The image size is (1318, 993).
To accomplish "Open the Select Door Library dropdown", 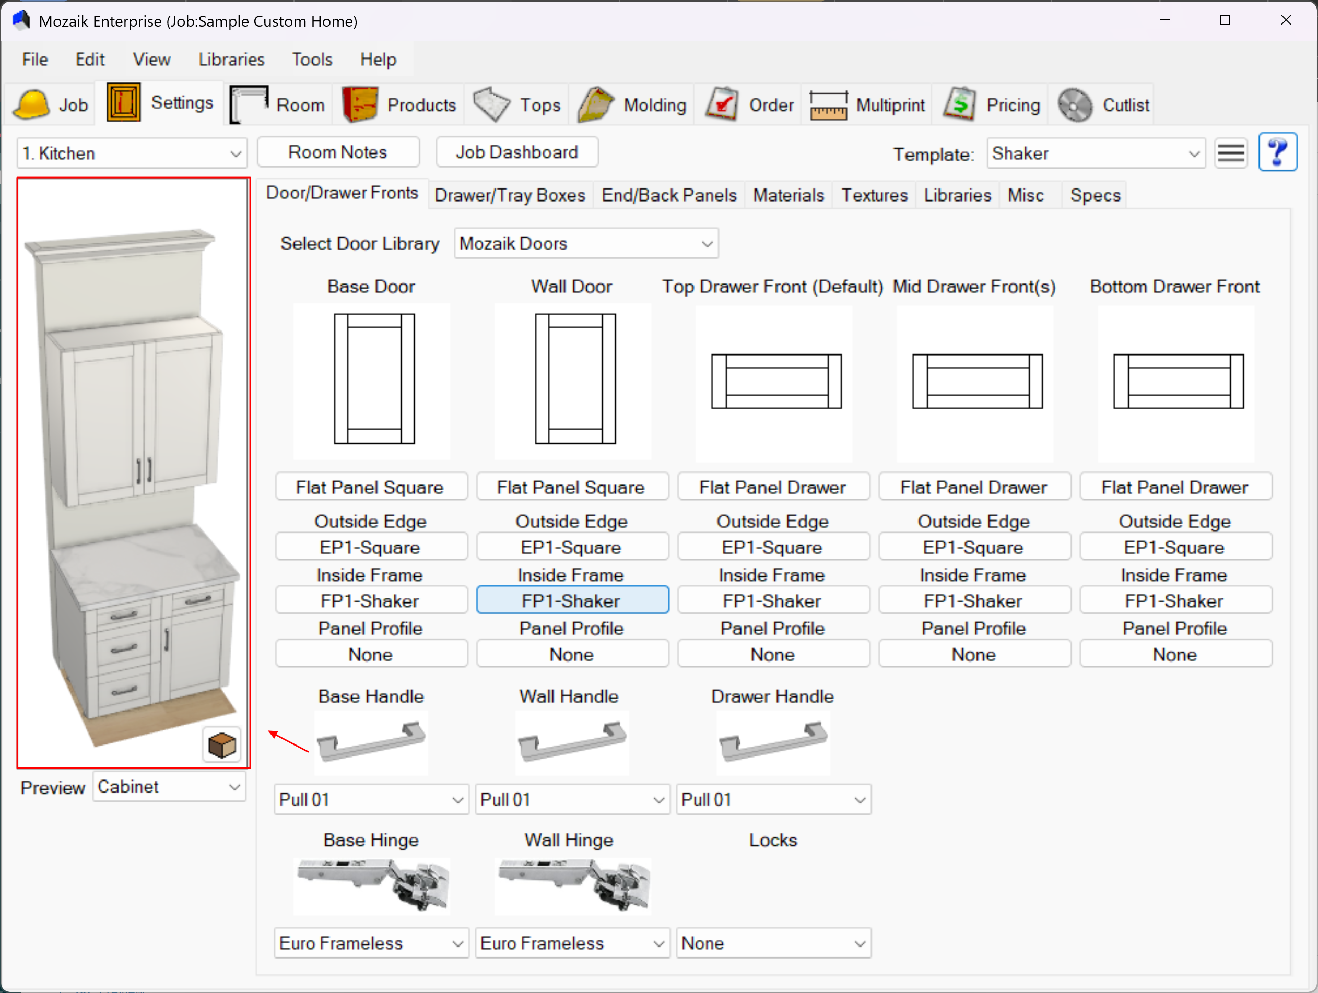I will click(586, 244).
